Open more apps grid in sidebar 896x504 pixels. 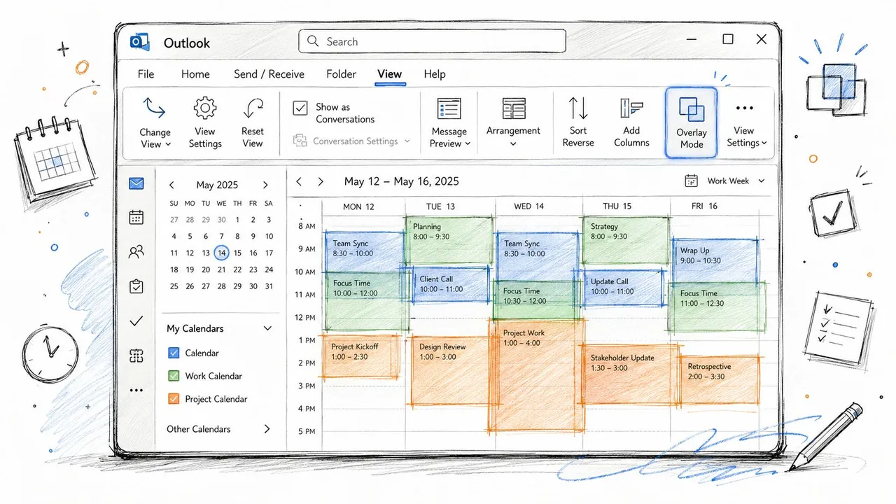(136, 356)
